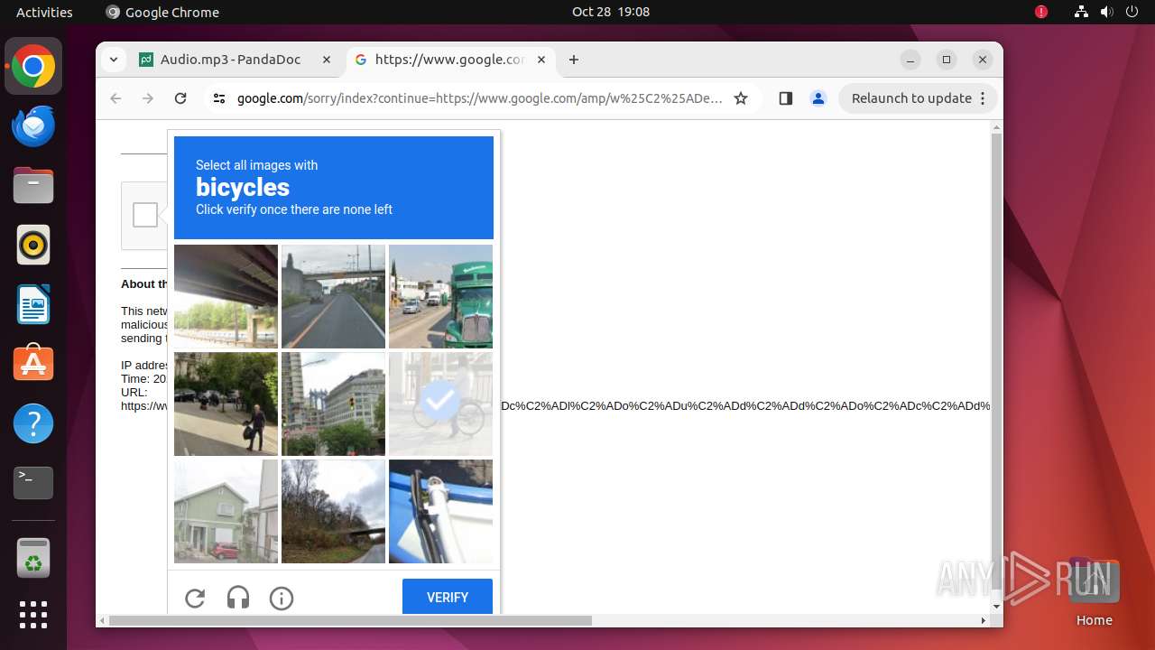Select the green truck image tile

440,296
